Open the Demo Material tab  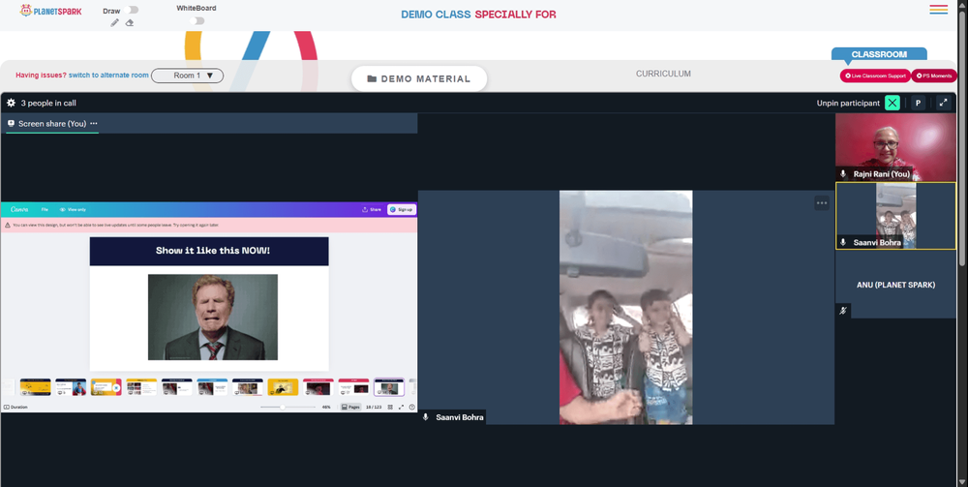419,79
